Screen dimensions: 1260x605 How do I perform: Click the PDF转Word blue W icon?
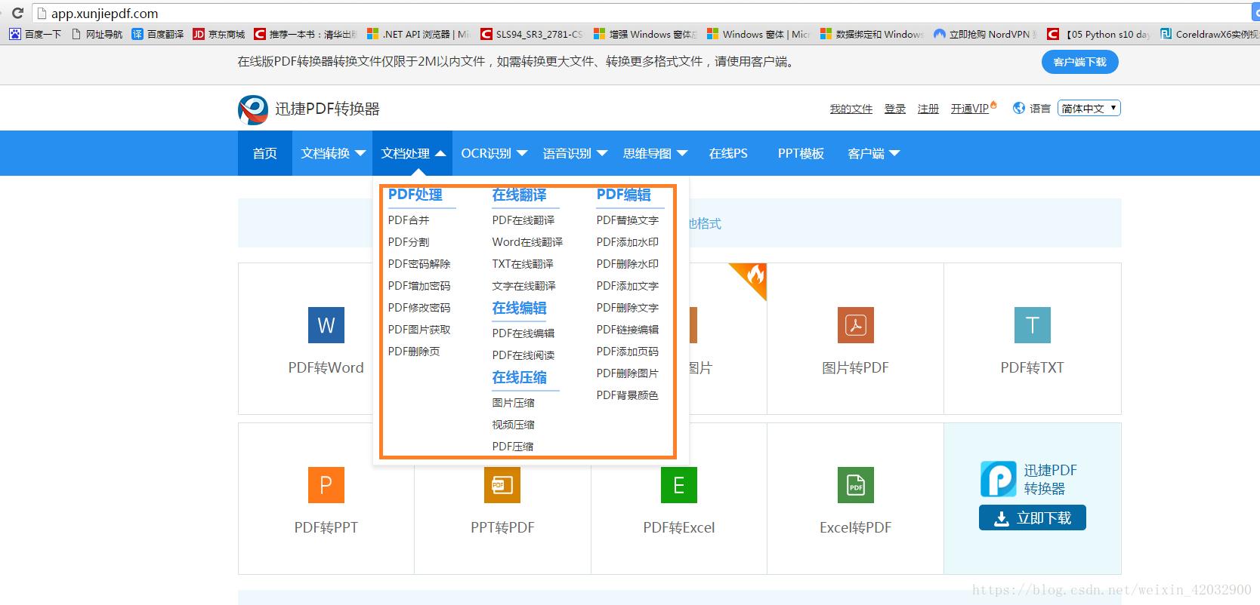pyautogui.click(x=326, y=325)
